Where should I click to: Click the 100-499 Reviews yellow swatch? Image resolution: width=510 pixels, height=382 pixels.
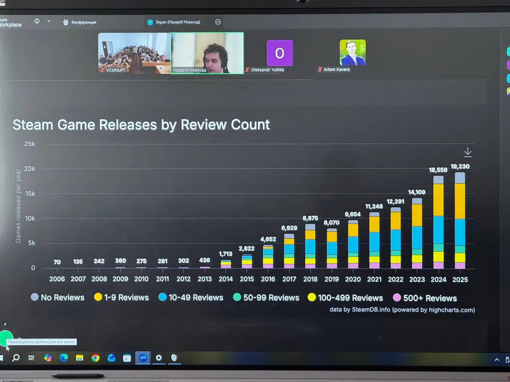312,297
